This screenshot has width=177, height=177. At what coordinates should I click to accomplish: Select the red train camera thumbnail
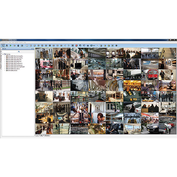tap(150, 74)
